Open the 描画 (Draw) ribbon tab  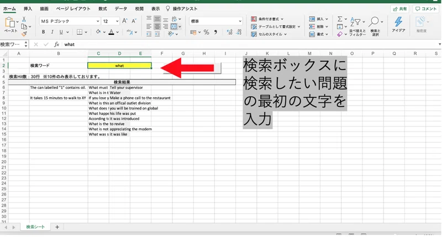[44, 9]
